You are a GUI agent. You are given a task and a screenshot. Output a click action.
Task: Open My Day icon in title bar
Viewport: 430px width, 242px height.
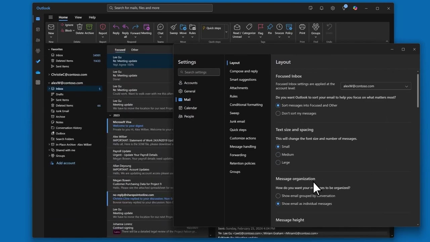pos(311,8)
